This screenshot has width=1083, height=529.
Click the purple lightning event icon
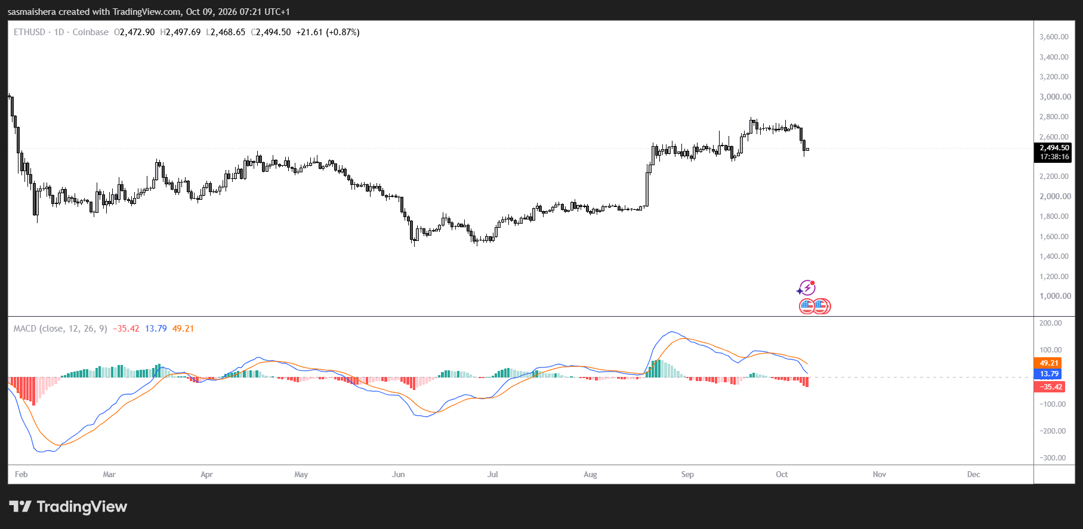click(807, 288)
